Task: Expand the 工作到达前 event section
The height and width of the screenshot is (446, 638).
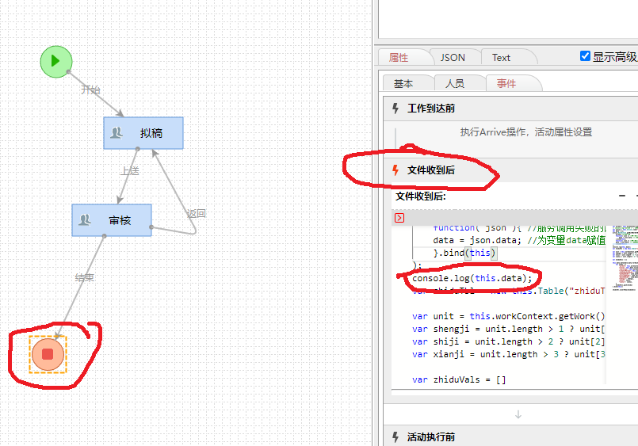Action: (511, 109)
